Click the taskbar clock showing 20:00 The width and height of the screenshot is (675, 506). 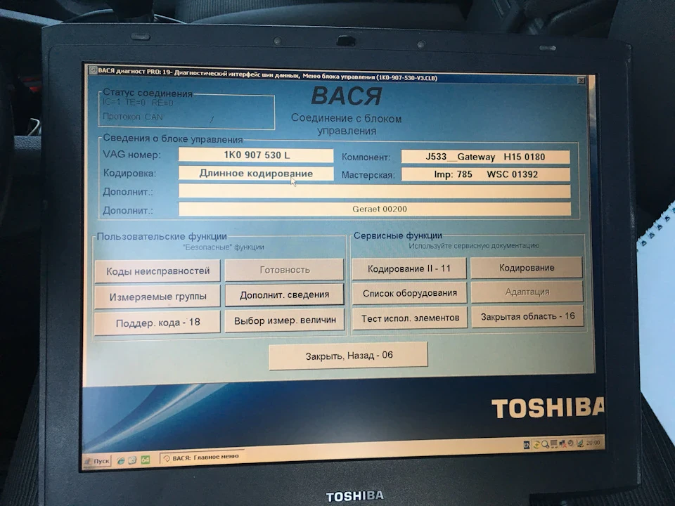tap(593, 443)
